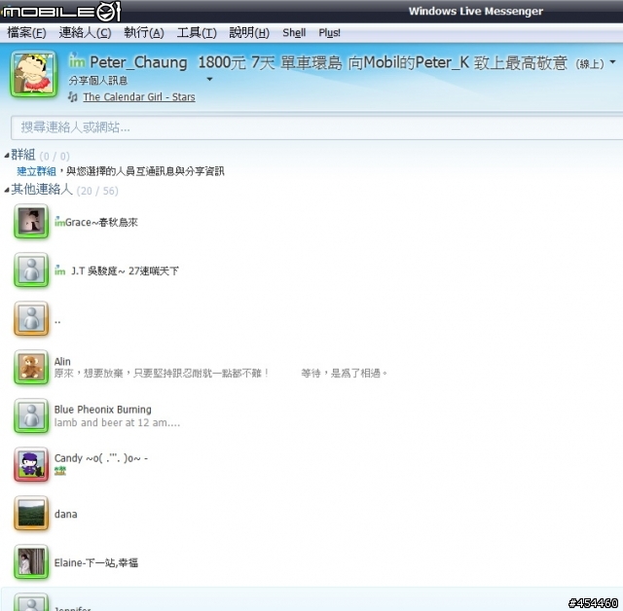Click Candy's busy display picture

pos(31,464)
